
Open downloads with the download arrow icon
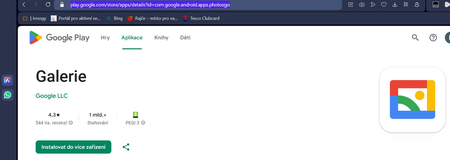(395, 5)
